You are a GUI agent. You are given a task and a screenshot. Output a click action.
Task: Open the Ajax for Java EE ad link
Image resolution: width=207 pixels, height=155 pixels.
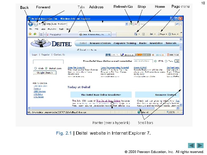[76, 67]
